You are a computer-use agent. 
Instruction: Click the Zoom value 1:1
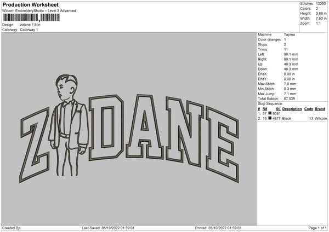[x=319, y=24]
